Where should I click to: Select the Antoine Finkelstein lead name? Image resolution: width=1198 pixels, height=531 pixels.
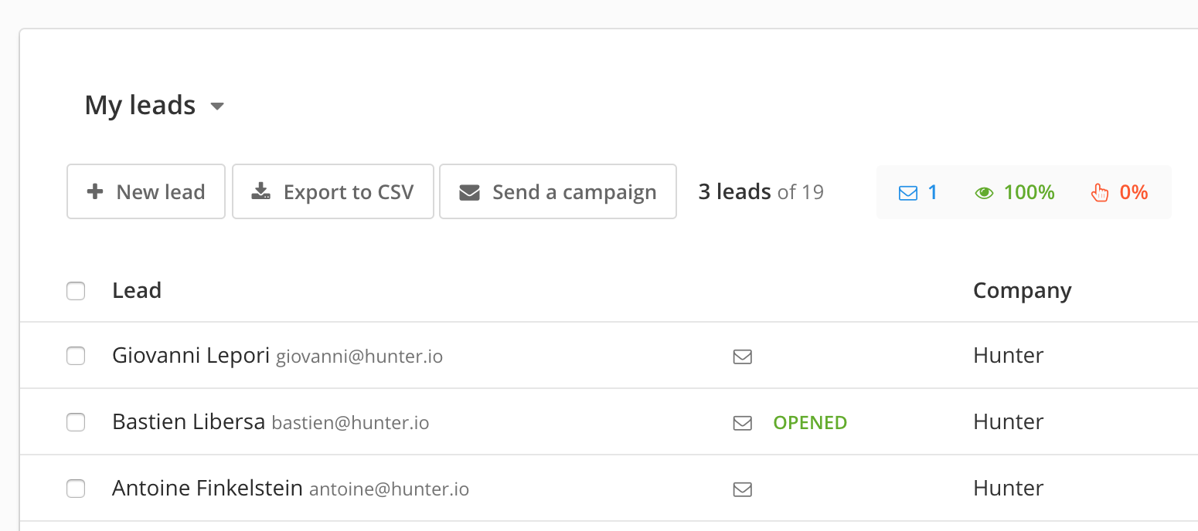tap(207, 489)
